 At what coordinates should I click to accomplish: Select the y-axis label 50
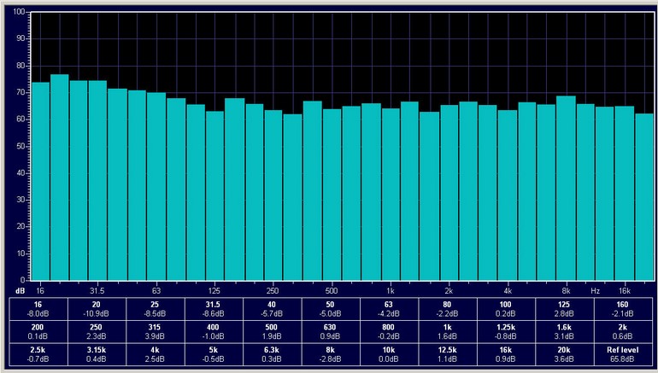pos(21,146)
